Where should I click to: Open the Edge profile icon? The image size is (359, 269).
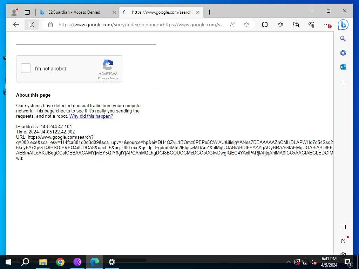14,12
